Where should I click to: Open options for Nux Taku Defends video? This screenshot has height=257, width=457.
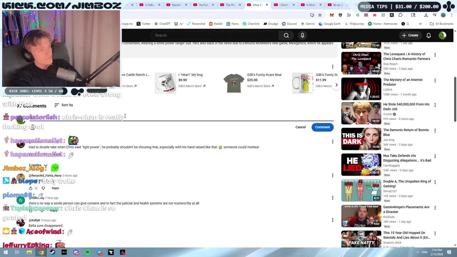pyautogui.click(x=435, y=156)
